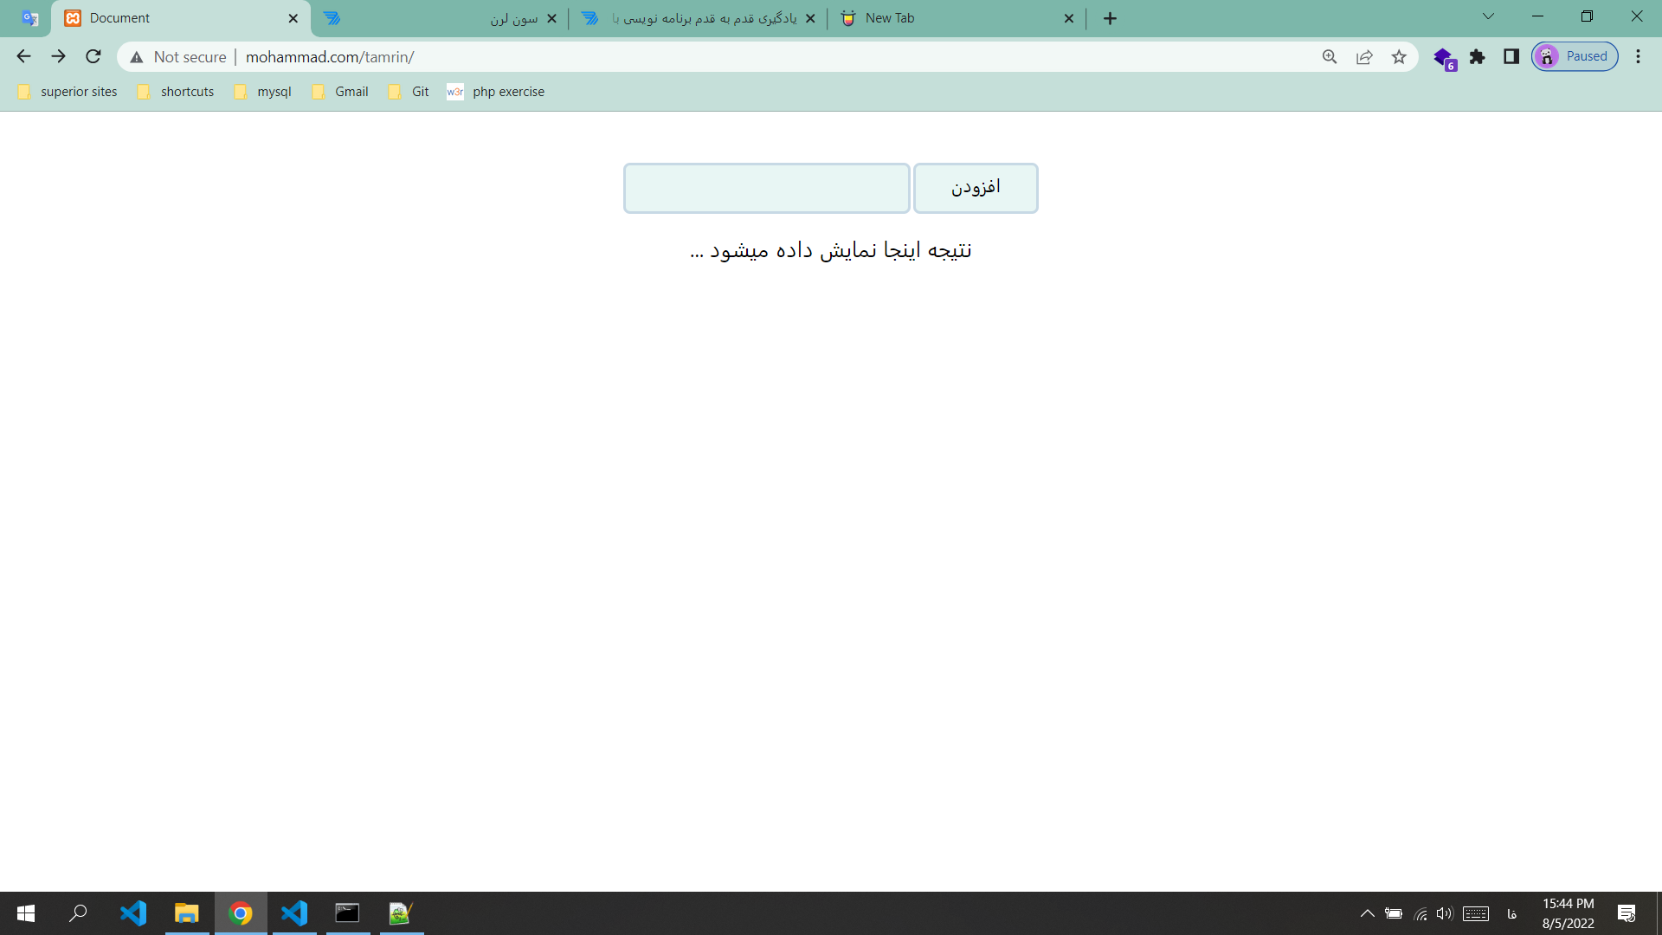Focus the empty text input field

[x=766, y=188]
